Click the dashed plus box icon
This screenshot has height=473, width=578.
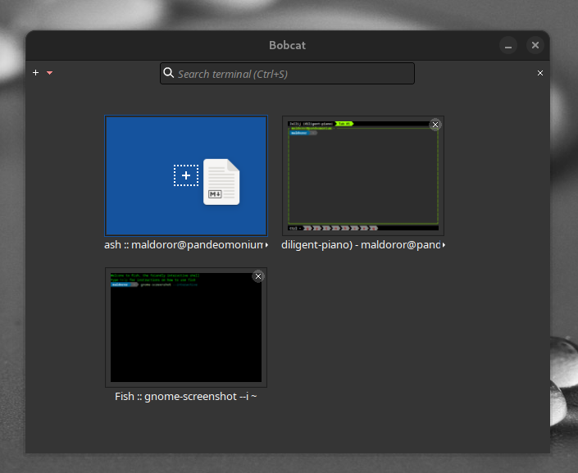click(186, 175)
